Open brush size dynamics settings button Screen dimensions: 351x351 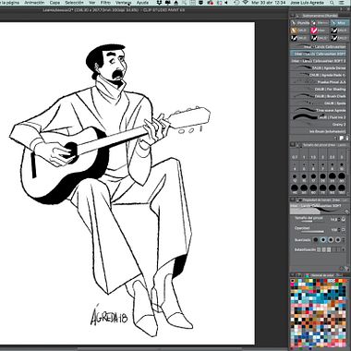(344, 219)
